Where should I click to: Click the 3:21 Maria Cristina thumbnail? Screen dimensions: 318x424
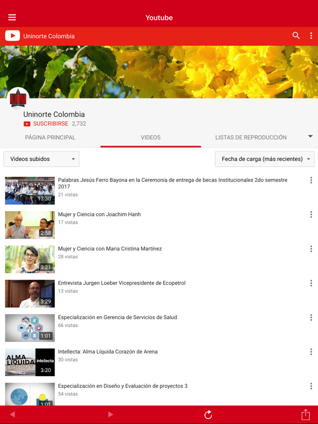tap(30, 259)
